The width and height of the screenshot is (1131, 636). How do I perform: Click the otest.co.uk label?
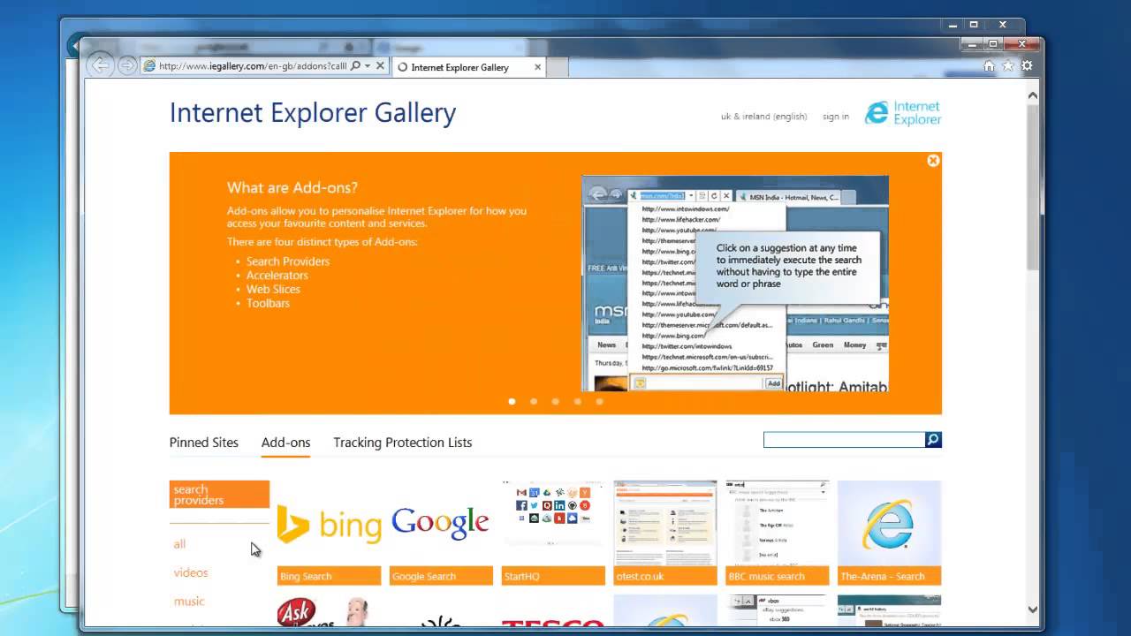[665, 576]
